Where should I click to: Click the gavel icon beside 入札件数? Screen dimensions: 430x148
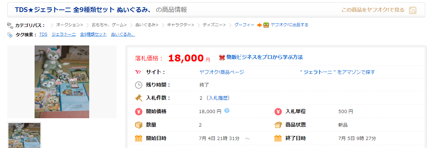point(138,97)
